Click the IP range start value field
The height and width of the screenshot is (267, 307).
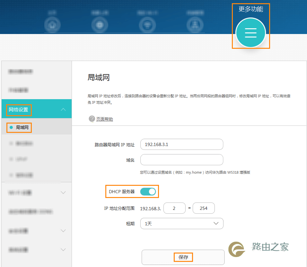click(174, 208)
